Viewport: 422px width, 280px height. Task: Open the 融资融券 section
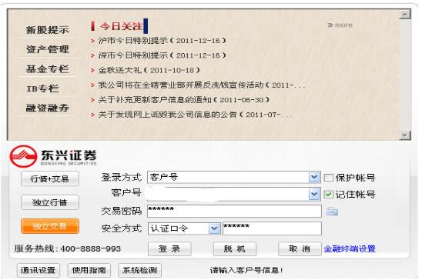coord(48,108)
